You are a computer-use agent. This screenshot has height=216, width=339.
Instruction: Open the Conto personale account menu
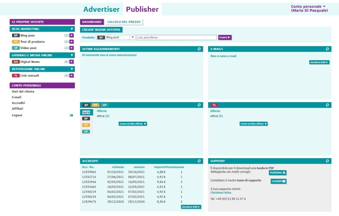pyautogui.click(x=309, y=8)
